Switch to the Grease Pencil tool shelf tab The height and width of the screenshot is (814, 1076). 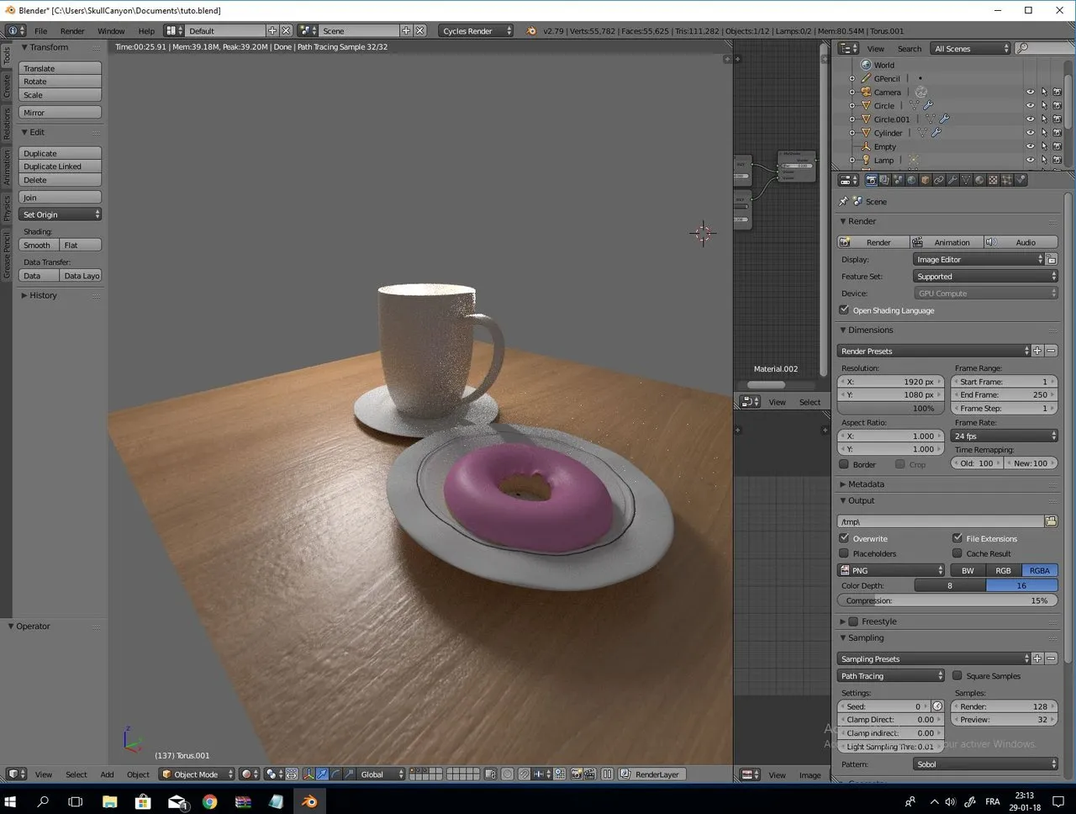(x=7, y=256)
